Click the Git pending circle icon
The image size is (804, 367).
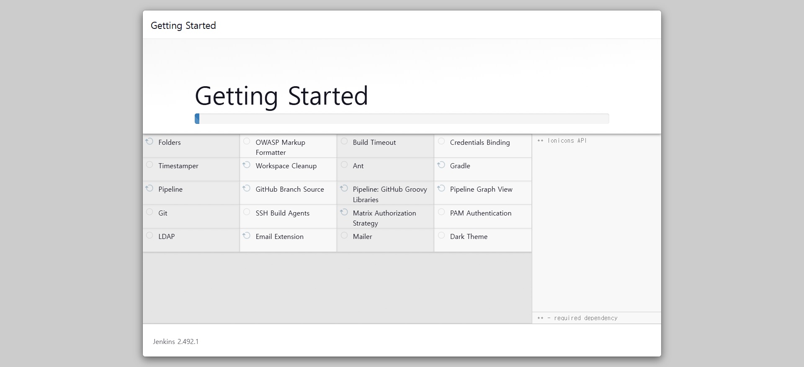tap(149, 212)
